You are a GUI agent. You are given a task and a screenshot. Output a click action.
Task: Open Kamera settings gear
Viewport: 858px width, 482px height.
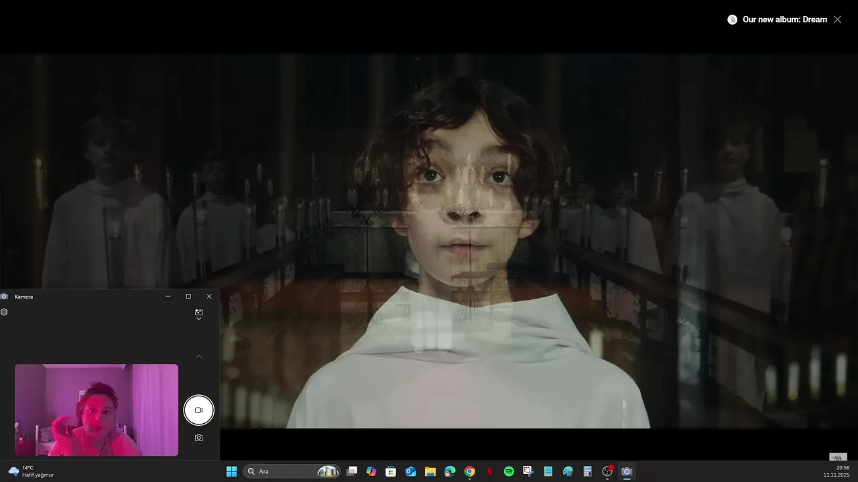tap(4, 312)
